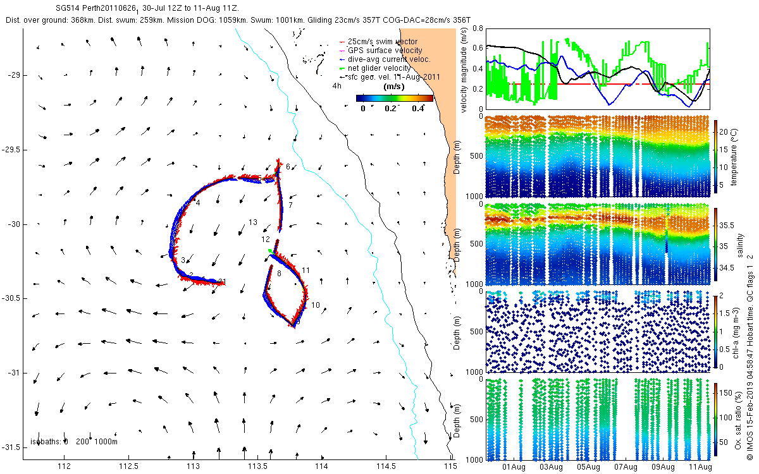Select the 'GPS surface velocity' legend entry
Screen dimensions: 759x474
click(x=381, y=51)
